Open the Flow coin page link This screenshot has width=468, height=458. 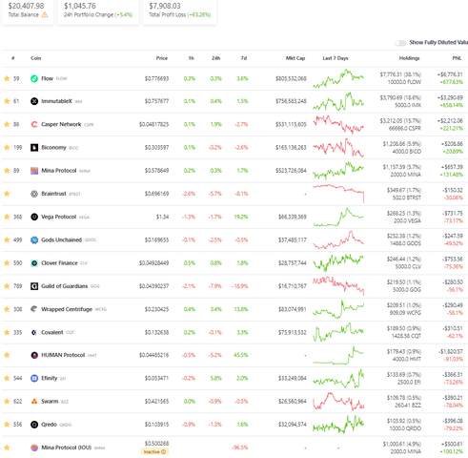pos(47,78)
